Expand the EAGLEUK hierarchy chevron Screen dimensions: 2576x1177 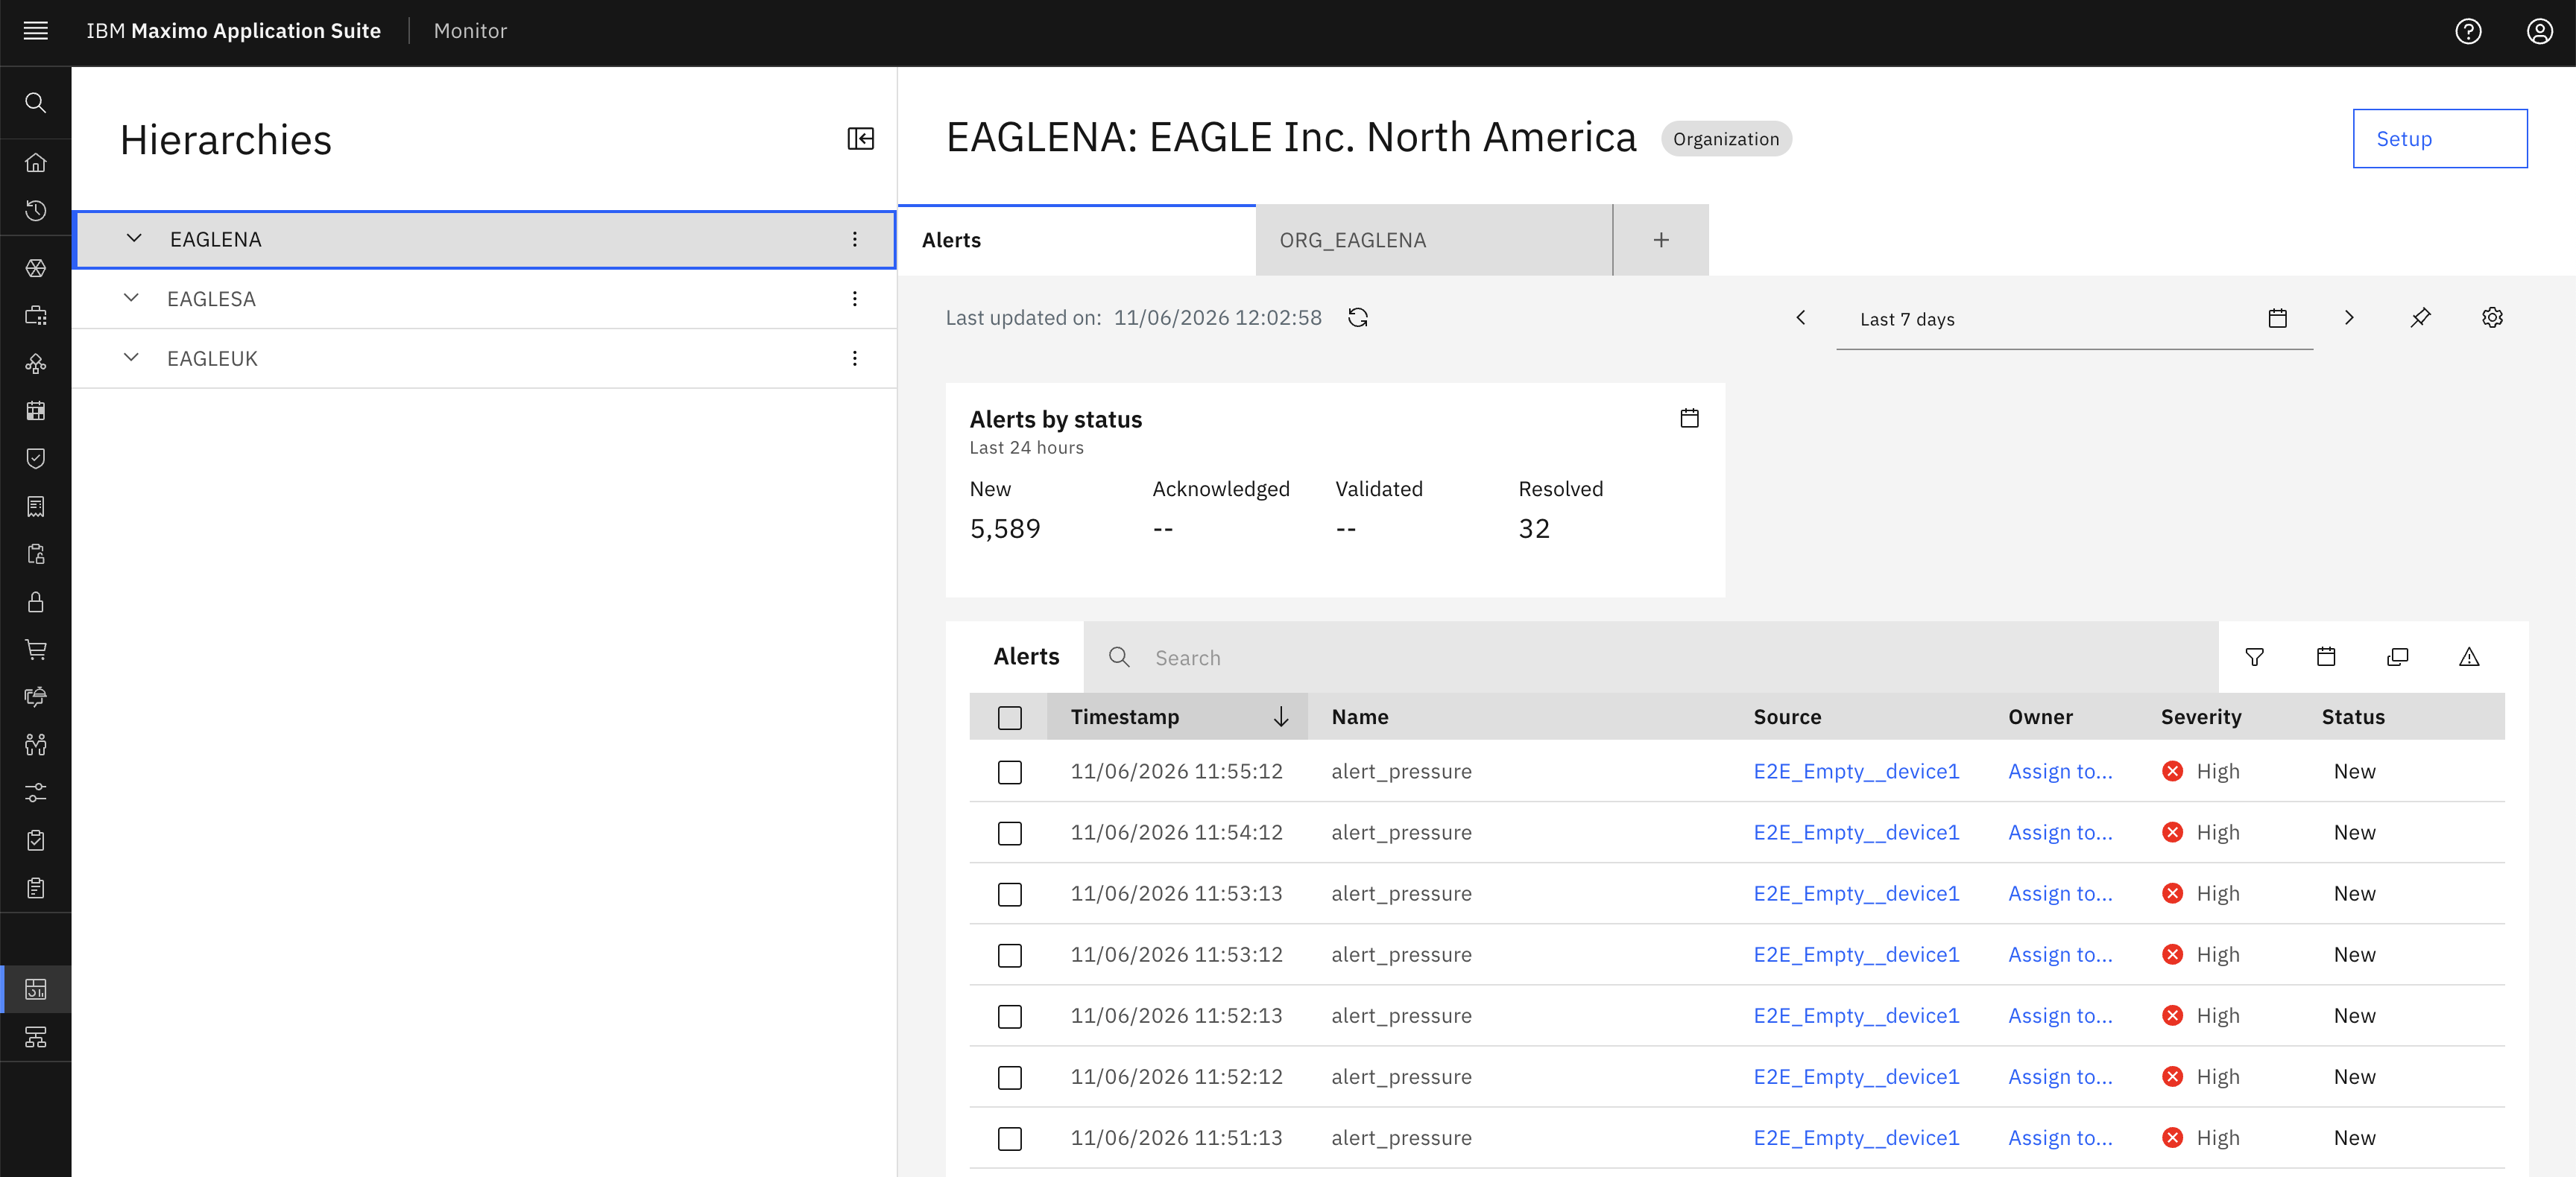pos(131,358)
